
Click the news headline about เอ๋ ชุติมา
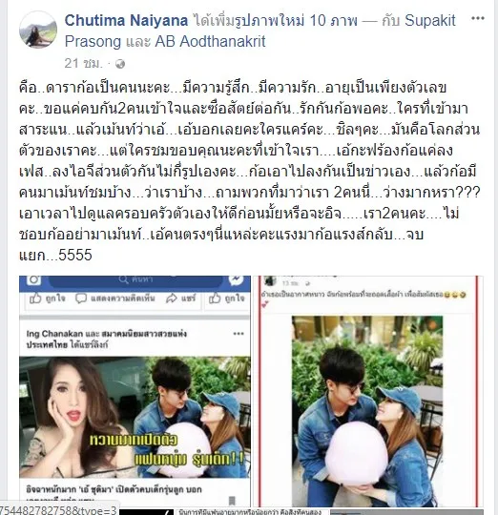[114, 489]
